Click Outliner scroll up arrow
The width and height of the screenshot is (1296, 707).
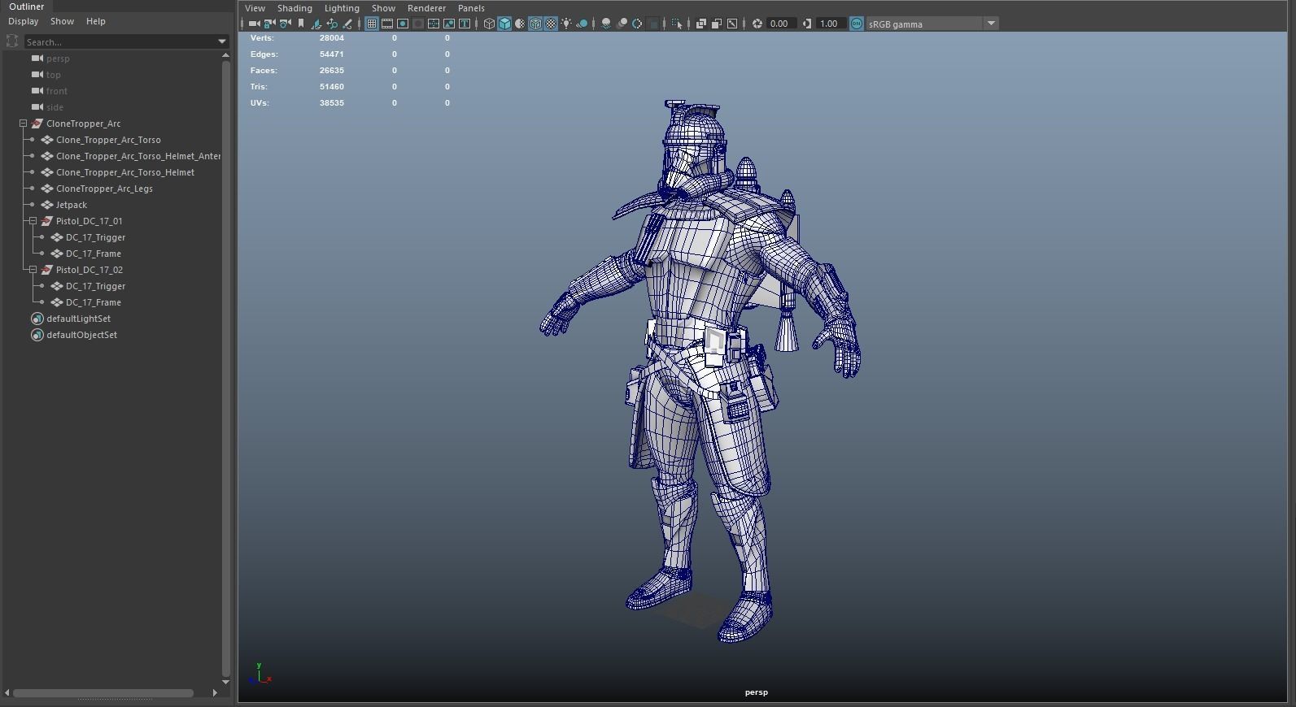click(225, 55)
